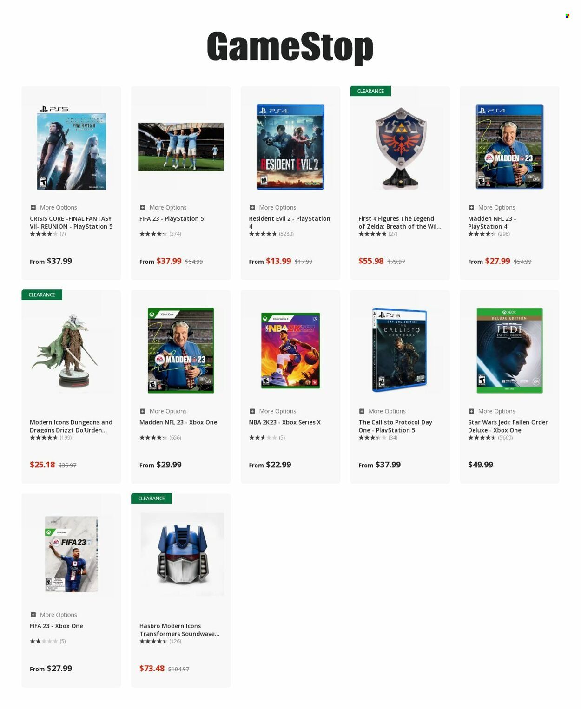Image resolution: width=581 pixels, height=709 pixels.
Task: Click the plus icon under Resident Evil 2
Action: (252, 208)
